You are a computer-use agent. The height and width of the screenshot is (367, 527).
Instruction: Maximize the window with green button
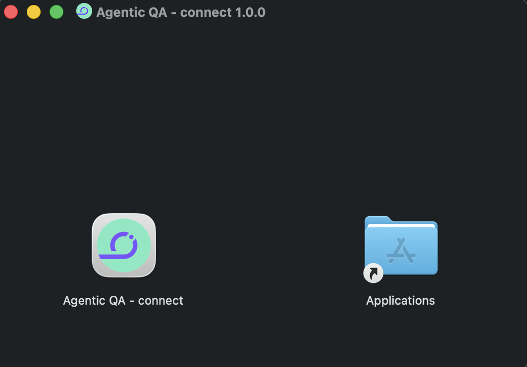[x=56, y=12]
